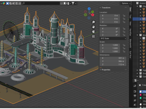
Task: Toggle the Scale X lock
Action: [x=124, y=45]
